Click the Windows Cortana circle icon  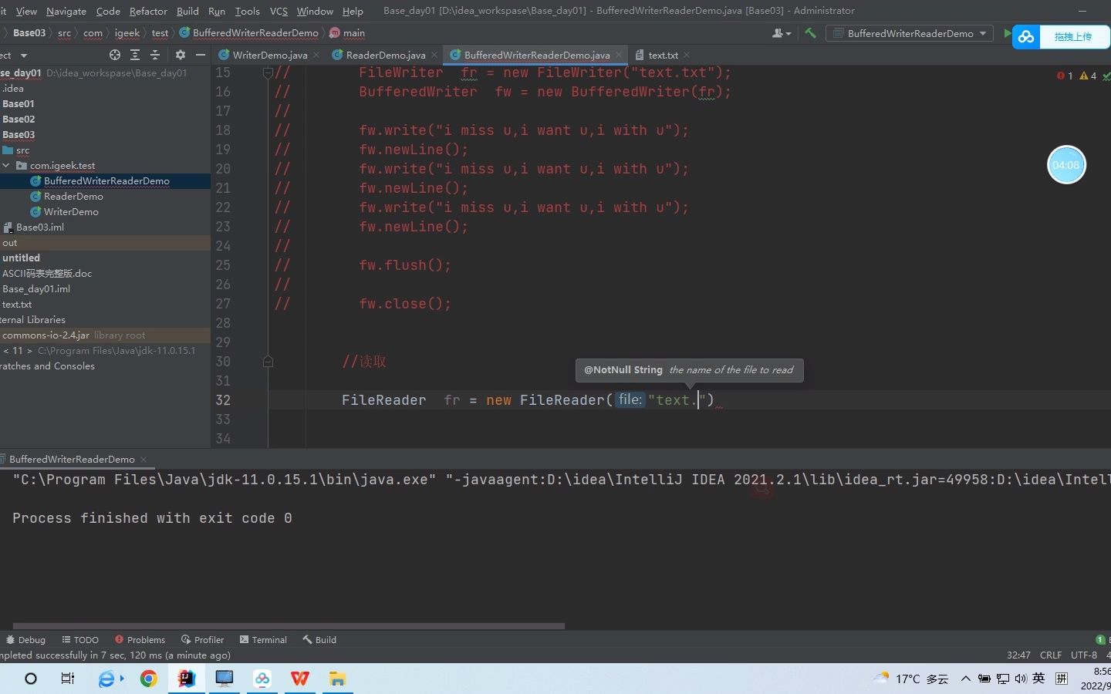tap(31, 679)
